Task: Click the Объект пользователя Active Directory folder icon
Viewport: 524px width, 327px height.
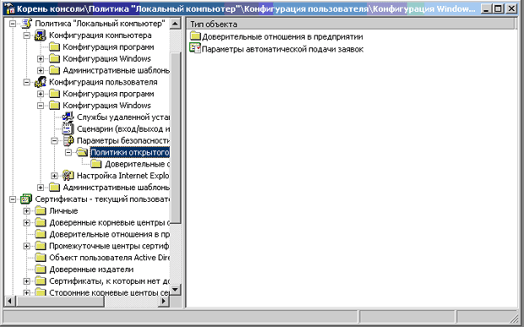Action: tap(41, 258)
